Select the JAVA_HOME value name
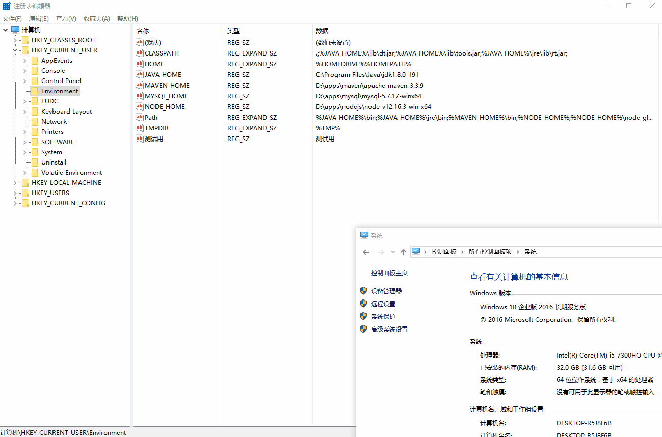This screenshot has width=662, height=437. (x=163, y=74)
